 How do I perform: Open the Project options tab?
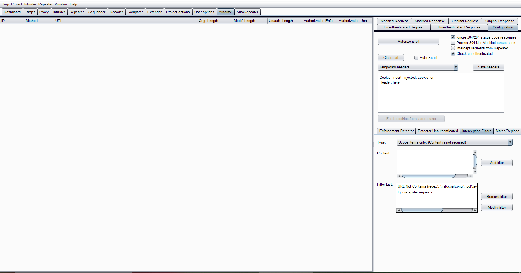point(178,12)
